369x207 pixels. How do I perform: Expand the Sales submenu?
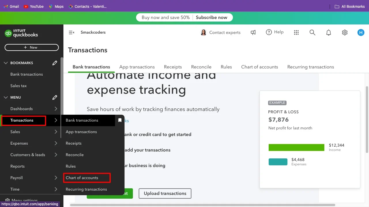pos(56,132)
